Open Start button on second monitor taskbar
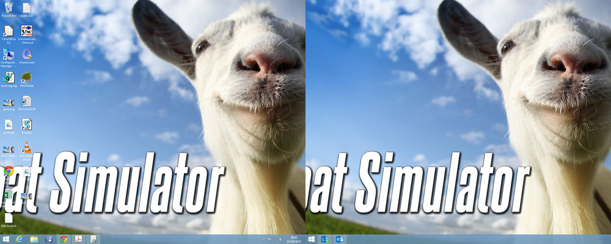The width and height of the screenshot is (611, 244). point(312,239)
